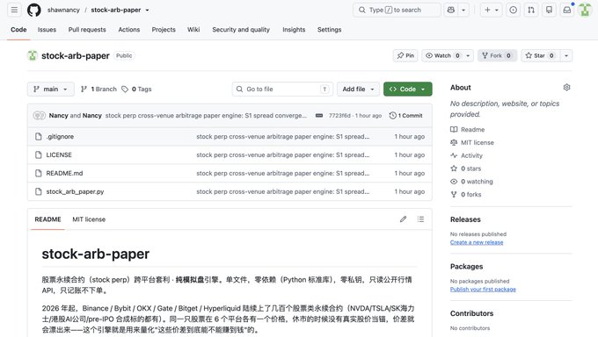Image resolution: width=598 pixels, height=337 pixels.
Task: View the 1 Branch link
Action: coord(98,90)
